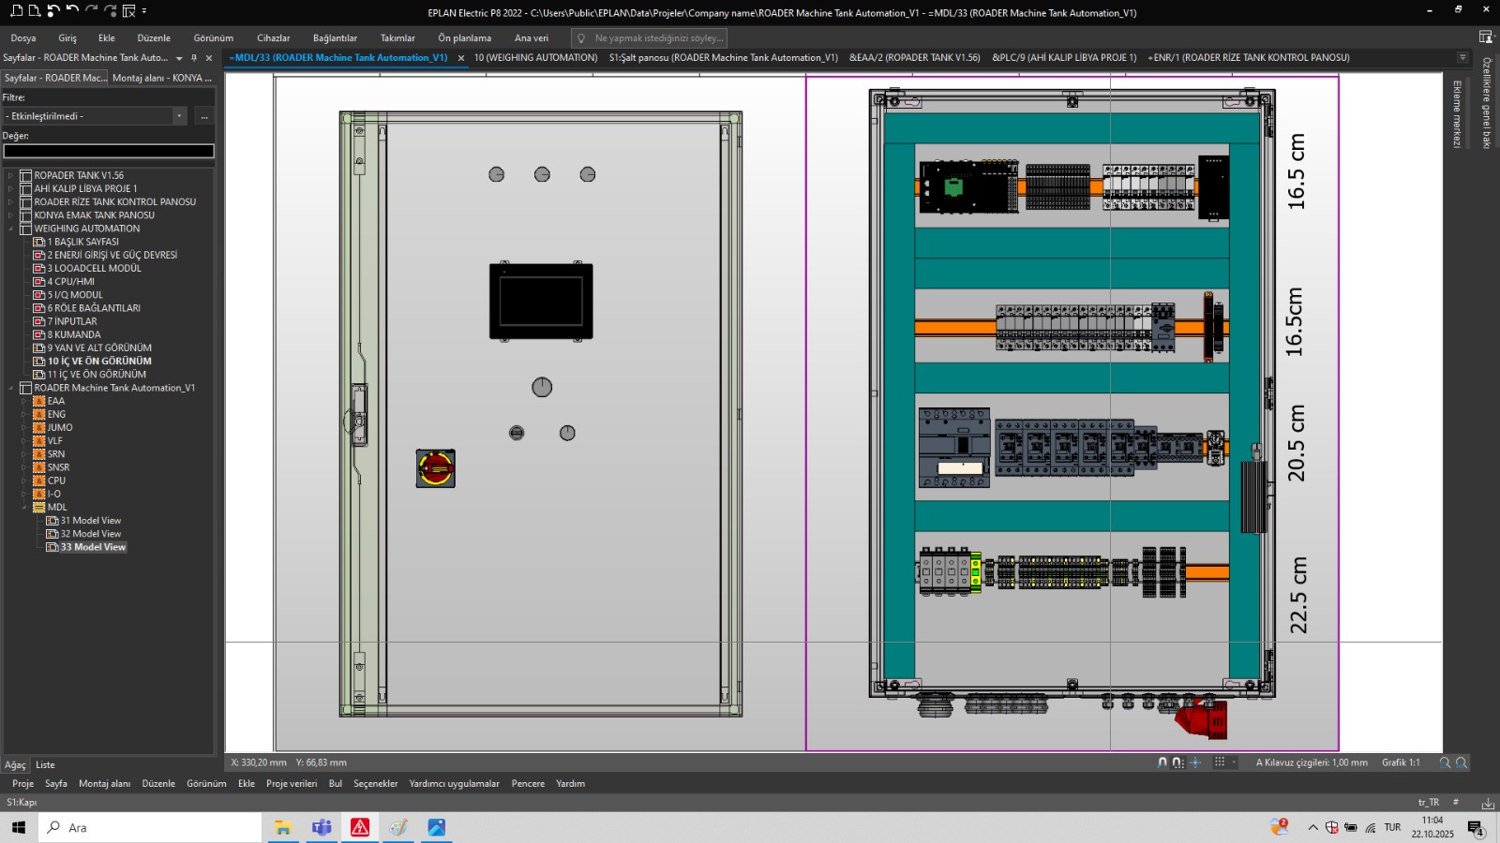Click the object snap crosshair icon
Viewport: 1500px width, 843px height.
click(1195, 762)
